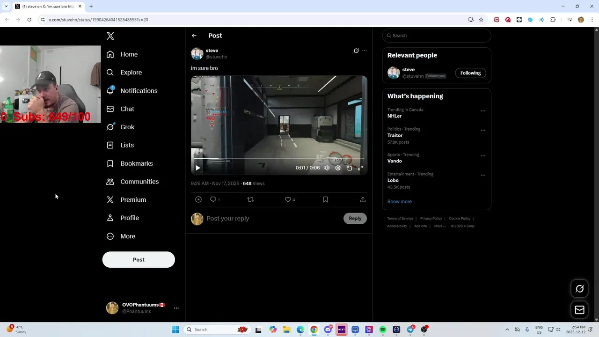Open new browser tab
Viewport: 599px width, 337px height.
91,7
